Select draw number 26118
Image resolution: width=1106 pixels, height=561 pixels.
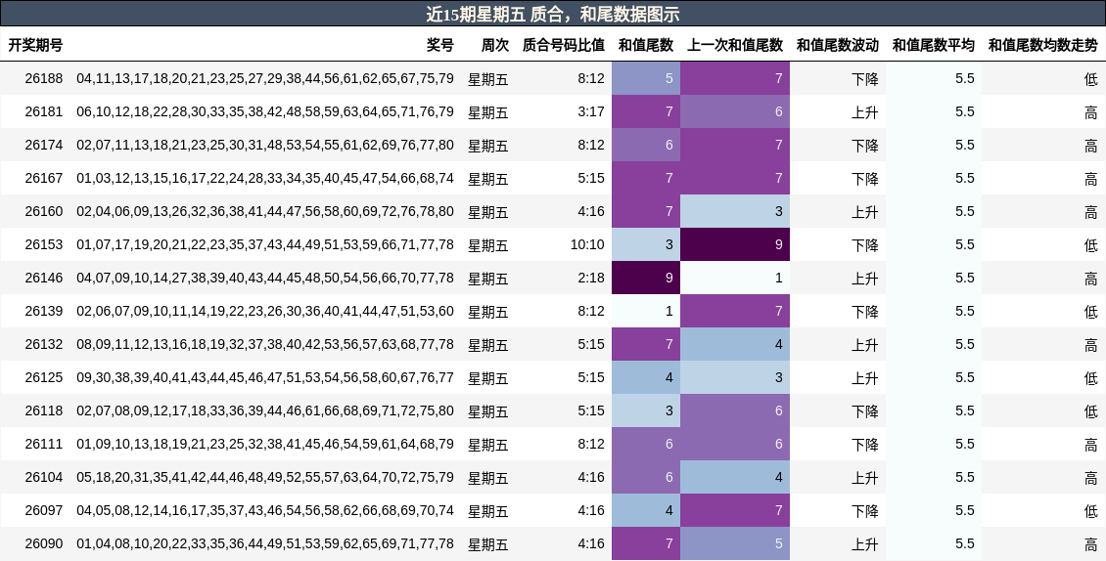tap(44, 410)
